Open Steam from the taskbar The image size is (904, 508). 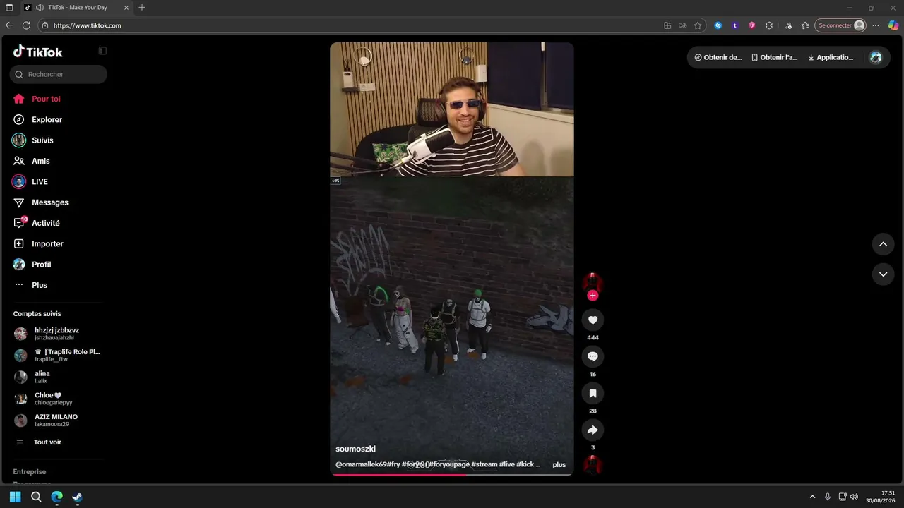[x=77, y=497]
